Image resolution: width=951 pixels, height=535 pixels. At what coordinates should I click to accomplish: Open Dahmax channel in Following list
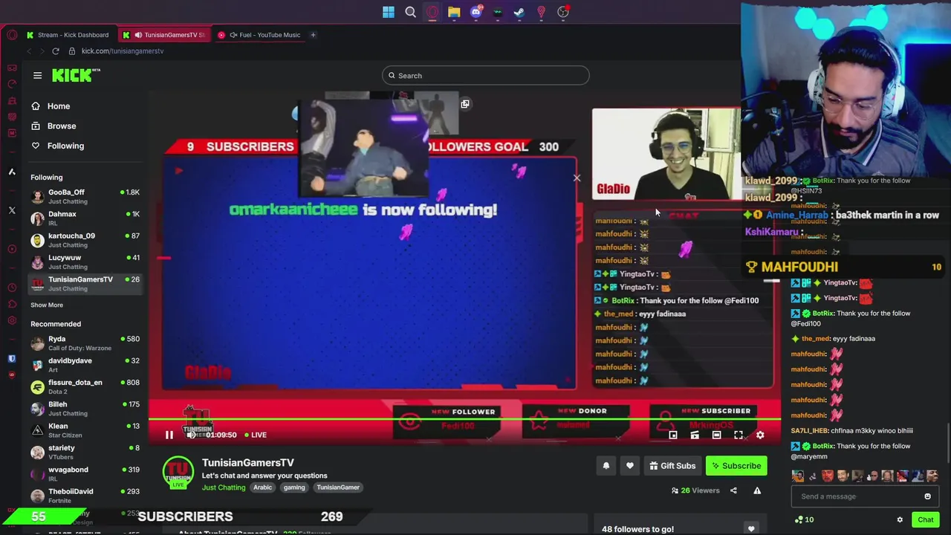pos(85,218)
